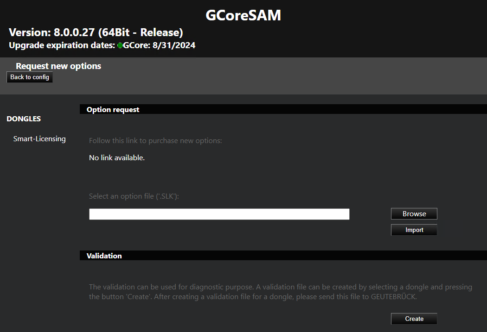This screenshot has width=487, height=332.
Task: Click the word GEUTEBRÜCK in validation text
Action: coord(393,297)
